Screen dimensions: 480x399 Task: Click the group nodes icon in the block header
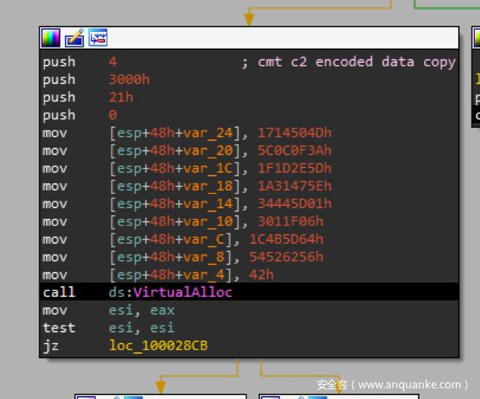click(x=98, y=37)
